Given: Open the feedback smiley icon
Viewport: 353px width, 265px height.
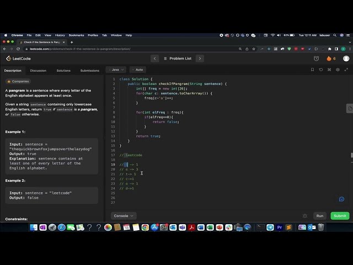Looking at the screenshot, I should coord(341,199).
